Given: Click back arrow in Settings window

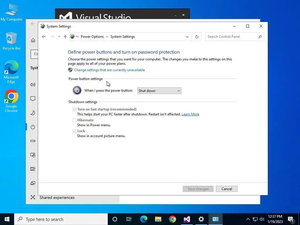Looking at the screenshot, I should 33,23.
